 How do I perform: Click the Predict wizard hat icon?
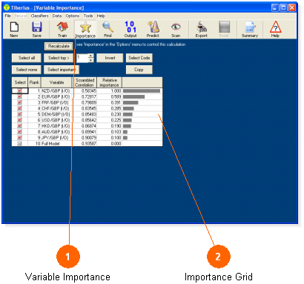point(153,27)
